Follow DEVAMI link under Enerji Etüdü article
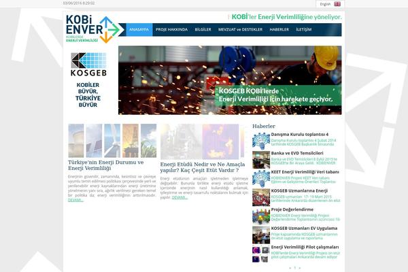The height and width of the screenshot is (272, 408). [180, 197]
